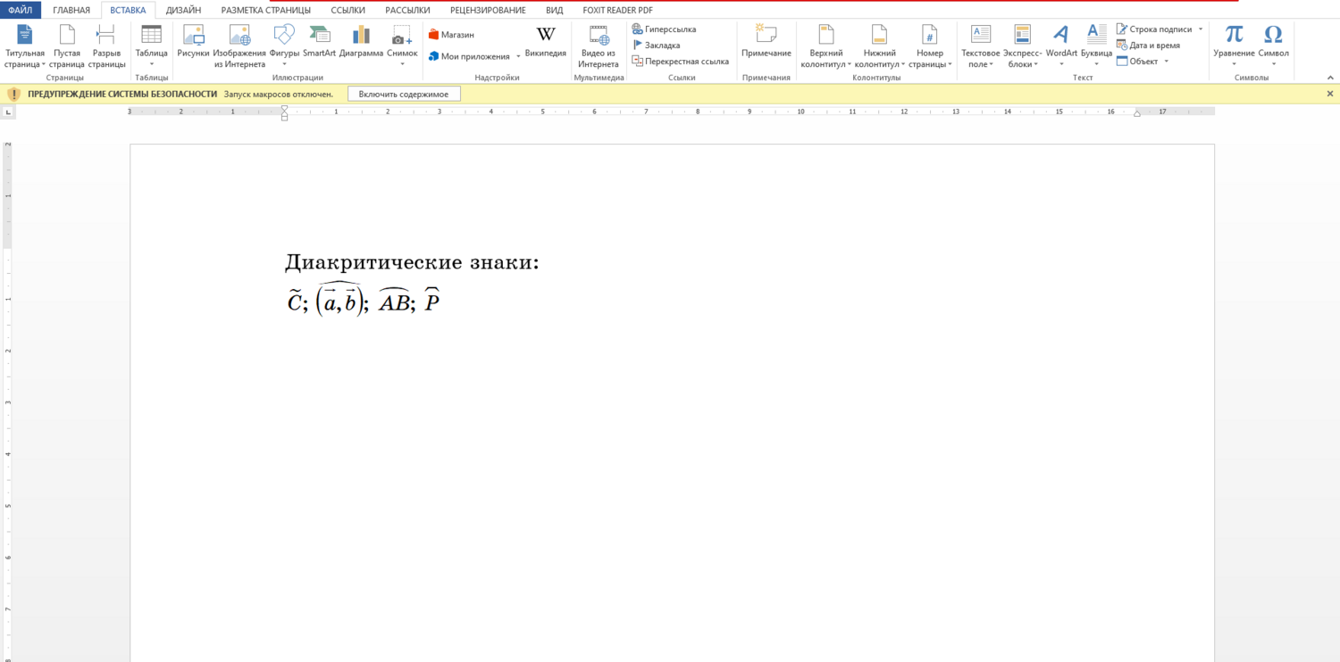Open the WordArt dropdown arrow
1340x662 pixels.
(x=1061, y=64)
